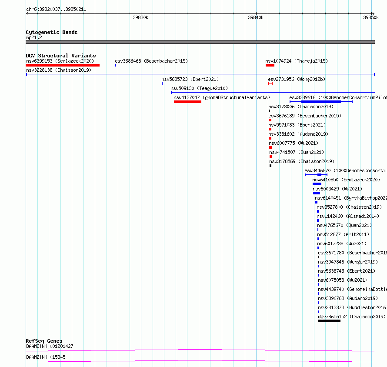
Task: Select the 6p21.2 cytogenetic band bar
Action: pyautogui.click(x=200, y=42)
